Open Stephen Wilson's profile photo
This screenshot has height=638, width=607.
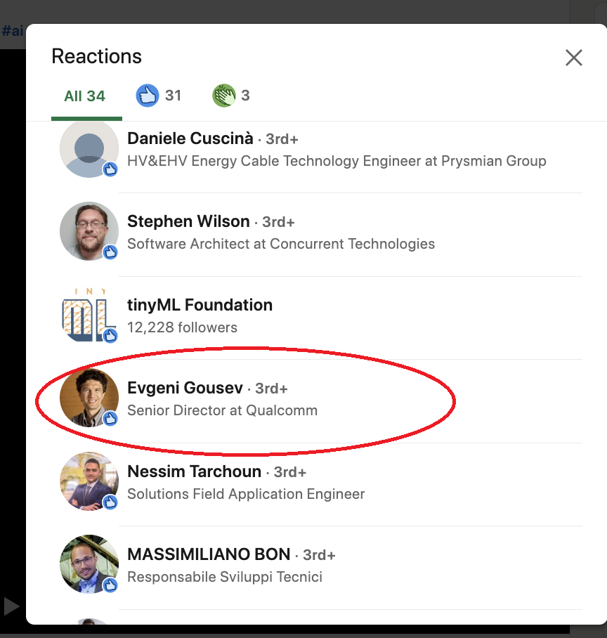tap(89, 231)
